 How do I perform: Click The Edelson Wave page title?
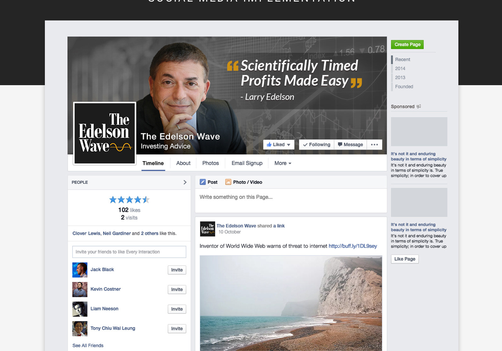click(x=180, y=136)
